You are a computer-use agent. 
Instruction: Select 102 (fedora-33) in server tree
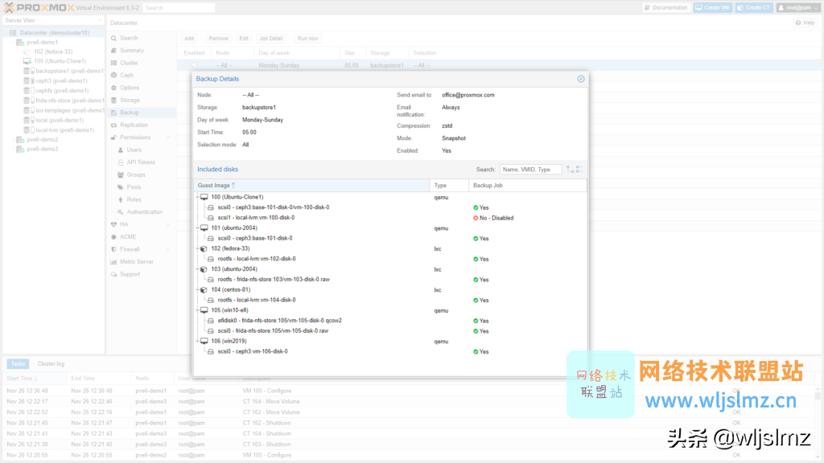(x=53, y=51)
